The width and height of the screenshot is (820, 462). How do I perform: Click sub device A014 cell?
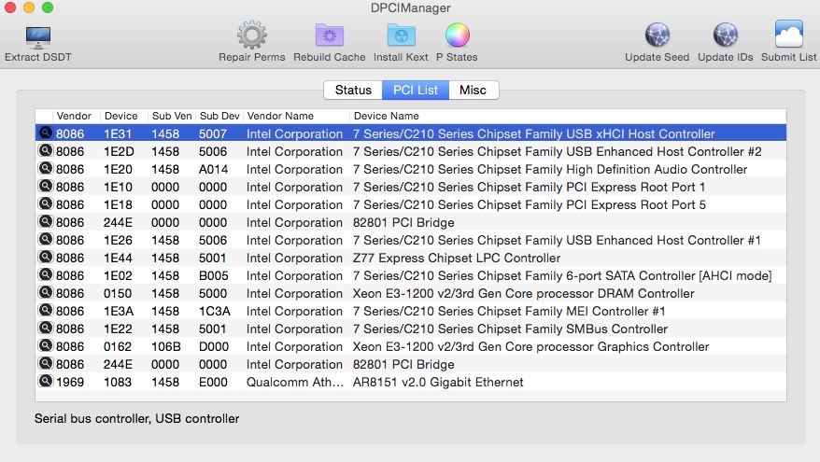point(213,169)
